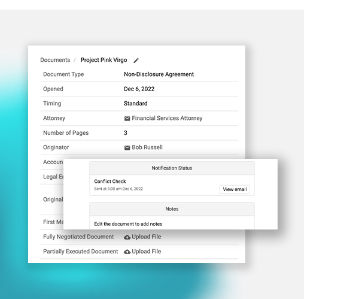Click the View email button
Screen dimensions: 350x299
(x=235, y=189)
